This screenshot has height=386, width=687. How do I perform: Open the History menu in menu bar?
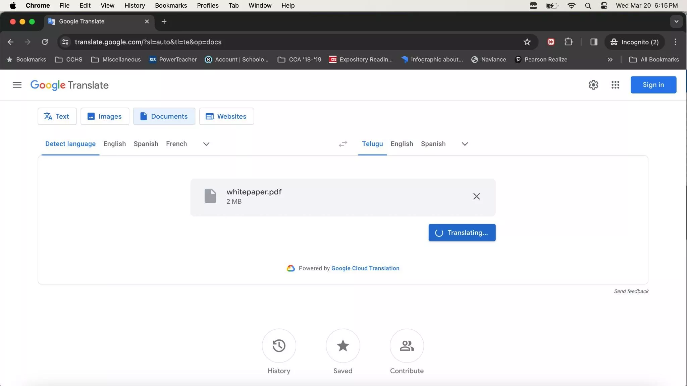(134, 5)
